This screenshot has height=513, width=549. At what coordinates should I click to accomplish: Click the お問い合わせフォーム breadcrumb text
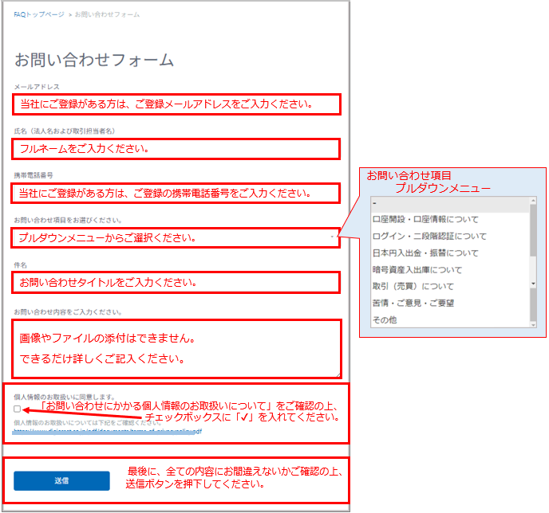[x=107, y=14]
